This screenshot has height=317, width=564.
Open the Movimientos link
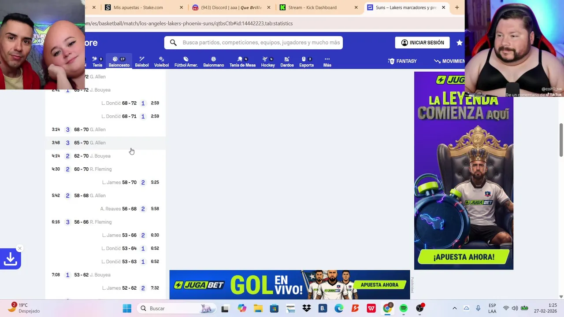449,61
